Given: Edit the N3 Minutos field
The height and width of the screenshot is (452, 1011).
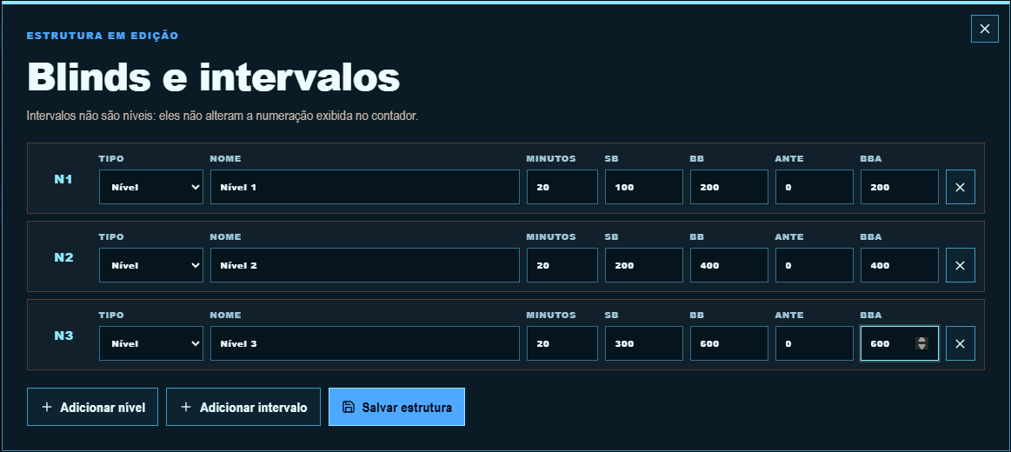Looking at the screenshot, I should pos(562,343).
